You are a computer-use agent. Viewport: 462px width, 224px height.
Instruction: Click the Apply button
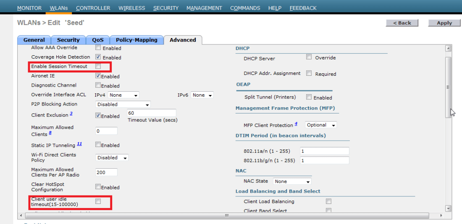click(444, 23)
